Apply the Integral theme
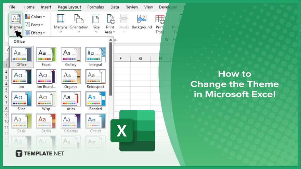This screenshot has width=301, height=169. 95,57
